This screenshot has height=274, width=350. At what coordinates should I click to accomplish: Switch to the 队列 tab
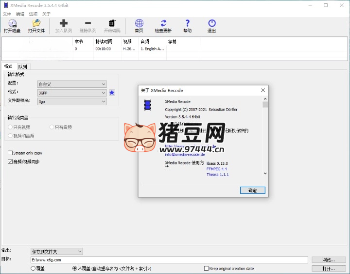tap(23, 66)
